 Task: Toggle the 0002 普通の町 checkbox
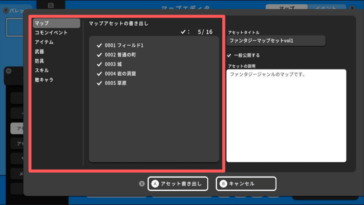(99, 55)
